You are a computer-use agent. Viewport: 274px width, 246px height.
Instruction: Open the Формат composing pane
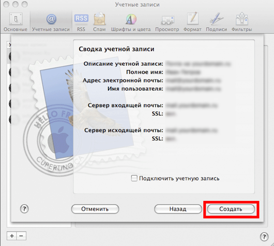click(x=192, y=22)
